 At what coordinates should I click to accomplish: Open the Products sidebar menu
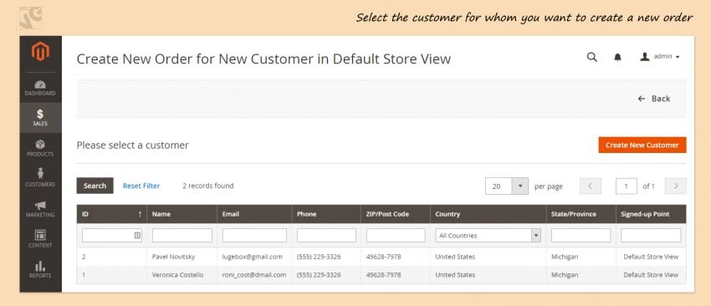[x=40, y=148]
